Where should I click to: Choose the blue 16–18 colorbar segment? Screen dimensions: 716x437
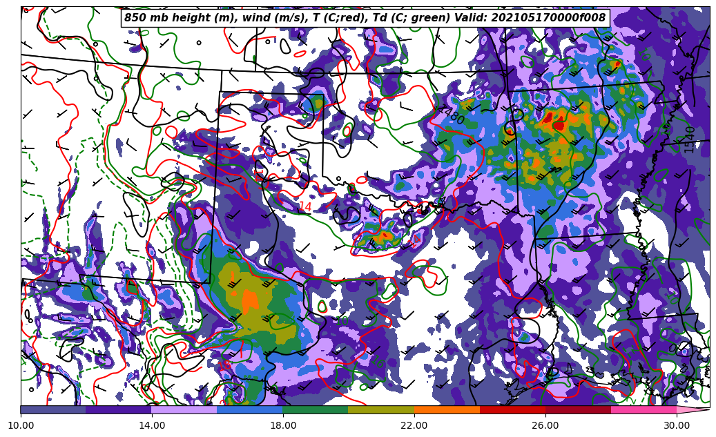point(250,409)
